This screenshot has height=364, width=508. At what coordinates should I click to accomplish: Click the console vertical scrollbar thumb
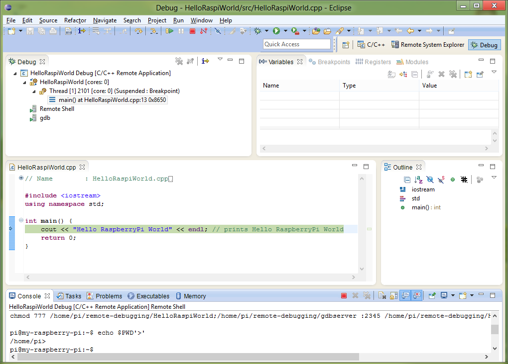(x=495, y=329)
